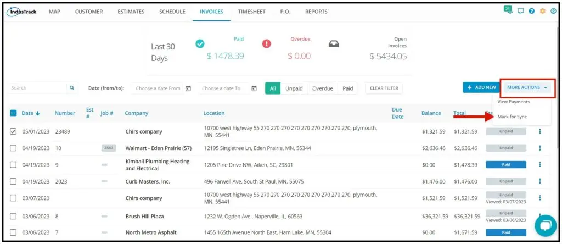Click the chat message icon in header
Viewport: 562px width, 244px height.
tap(521, 11)
